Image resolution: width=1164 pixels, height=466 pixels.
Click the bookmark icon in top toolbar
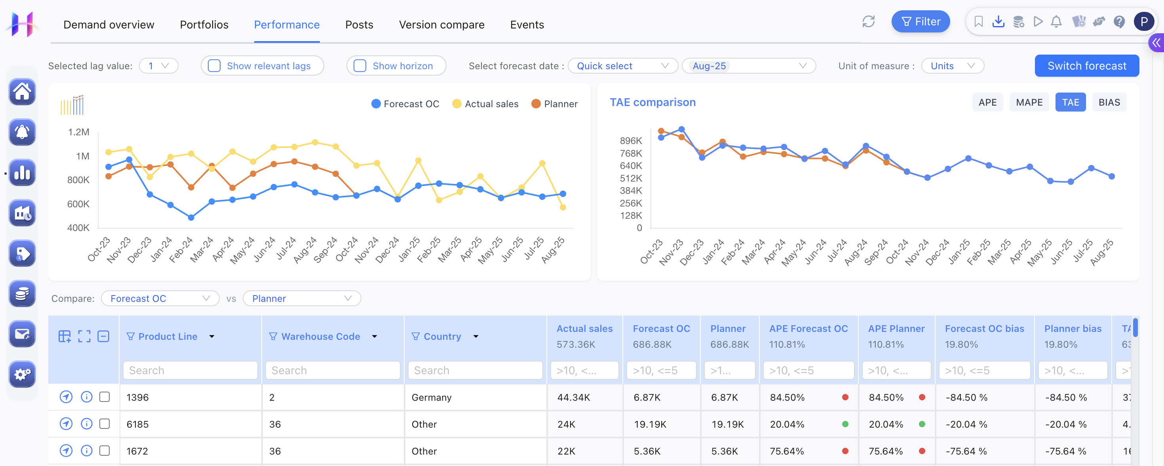tap(978, 22)
